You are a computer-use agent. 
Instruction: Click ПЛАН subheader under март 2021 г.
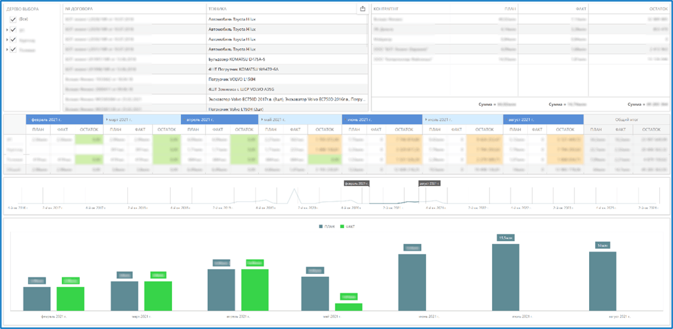116,129
